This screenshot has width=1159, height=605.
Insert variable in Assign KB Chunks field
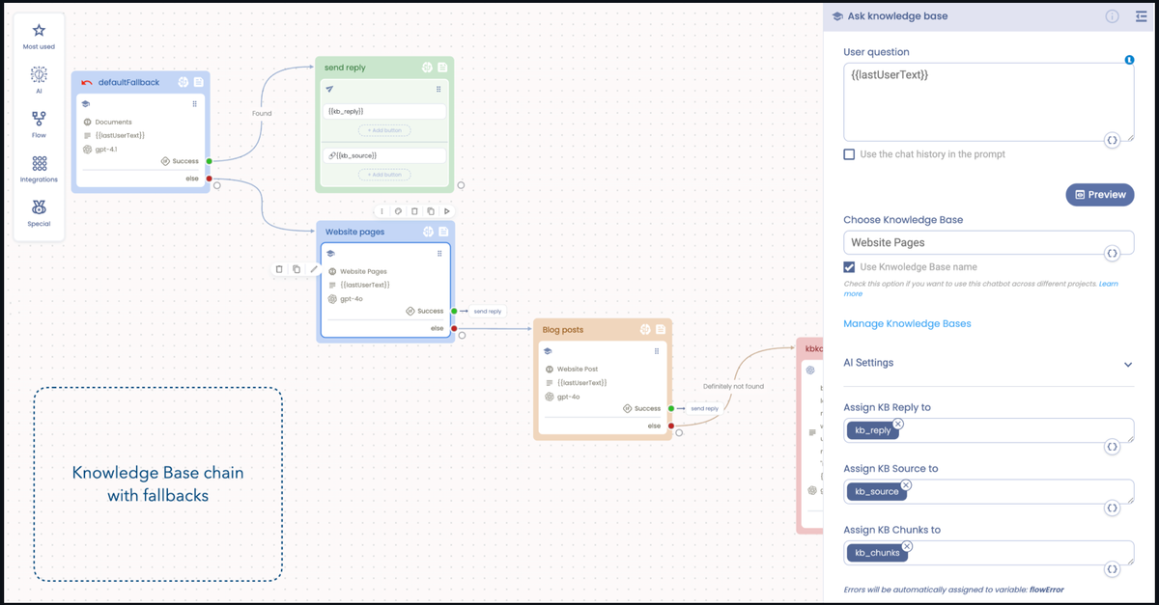1113,569
